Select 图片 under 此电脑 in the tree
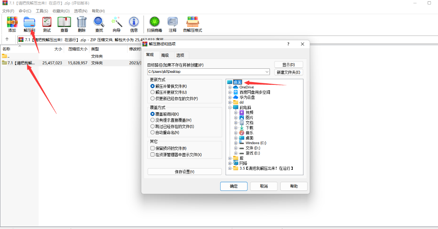The width and height of the screenshot is (438, 229). click(x=250, y=118)
